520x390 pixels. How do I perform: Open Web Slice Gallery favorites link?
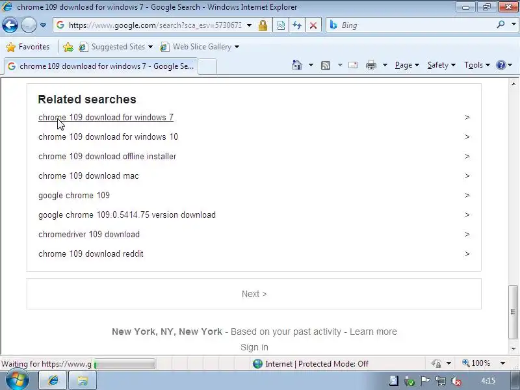200,47
